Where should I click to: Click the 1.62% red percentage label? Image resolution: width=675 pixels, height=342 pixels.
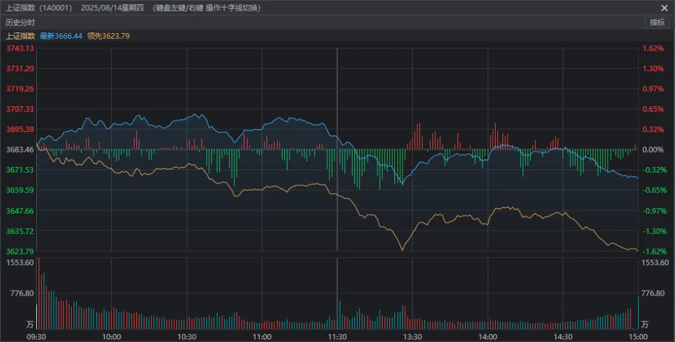pos(652,49)
